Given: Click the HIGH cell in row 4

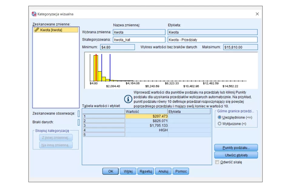Looking at the screenshot, I should 147,130.
